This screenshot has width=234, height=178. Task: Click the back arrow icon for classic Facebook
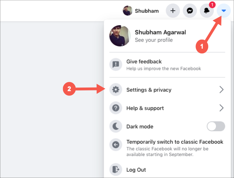[116, 145]
